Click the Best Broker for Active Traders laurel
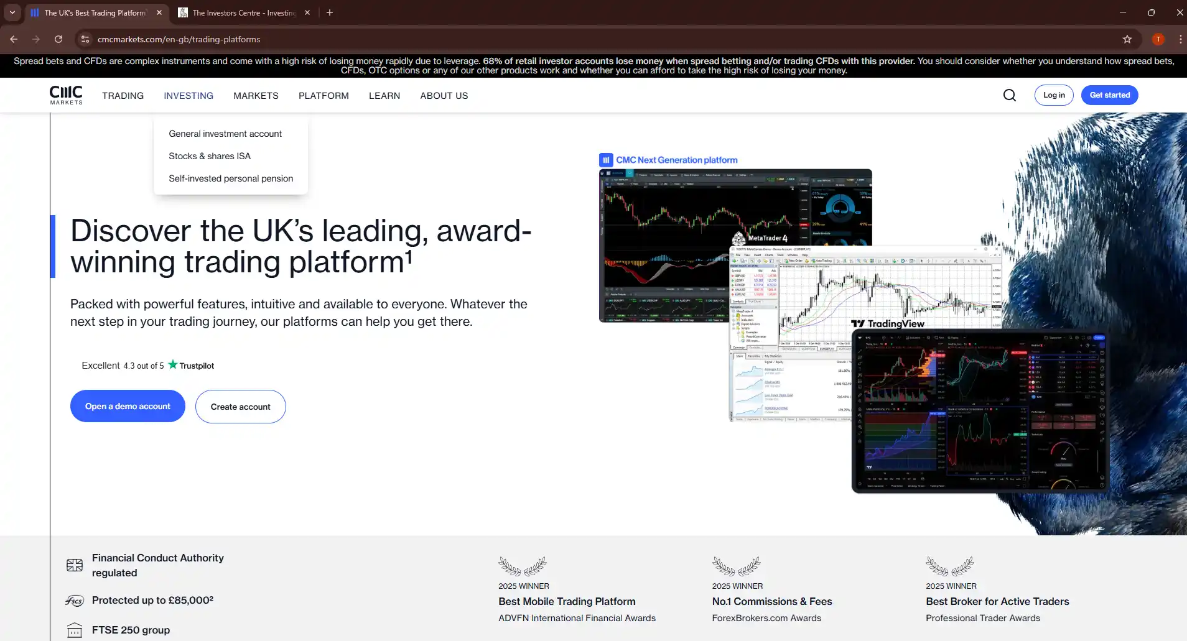The height and width of the screenshot is (641, 1187). point(950,566)
